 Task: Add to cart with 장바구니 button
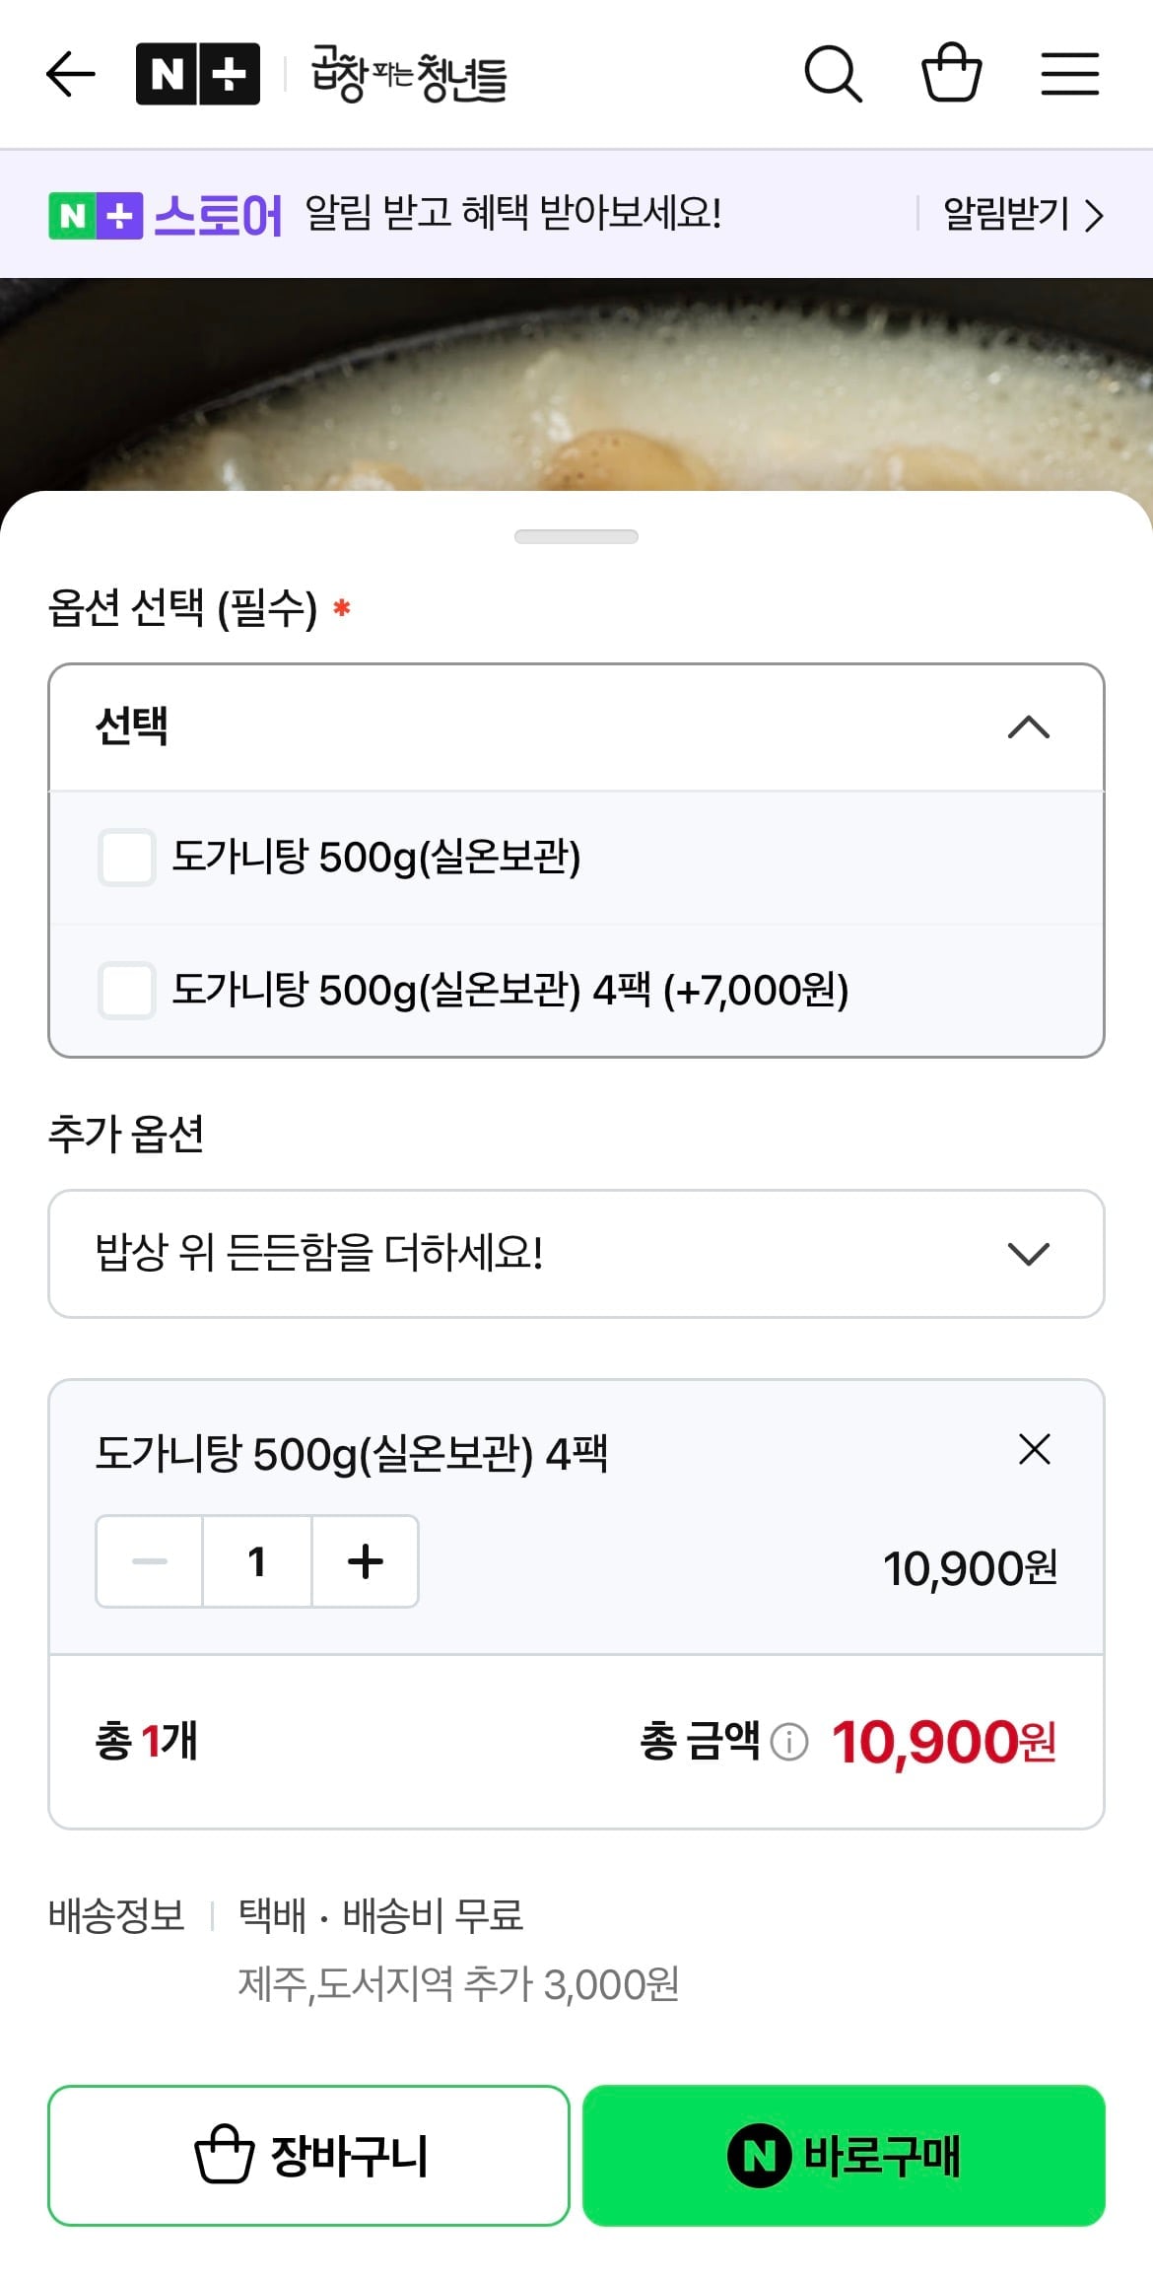click(x=308, y=2155)
